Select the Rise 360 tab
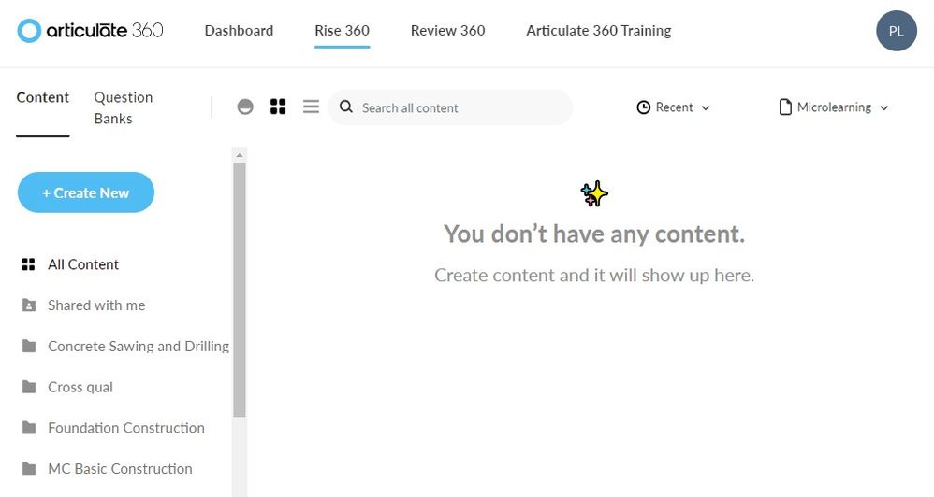This screenshot has height=497, width=934. click(x=342, y=30)
